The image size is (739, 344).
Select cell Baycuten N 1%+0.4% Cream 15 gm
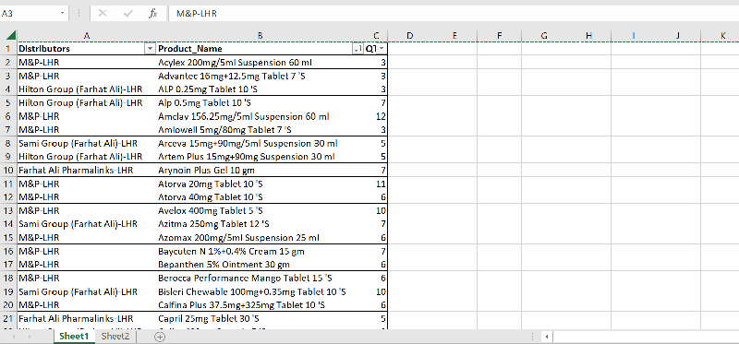(260, 251)
